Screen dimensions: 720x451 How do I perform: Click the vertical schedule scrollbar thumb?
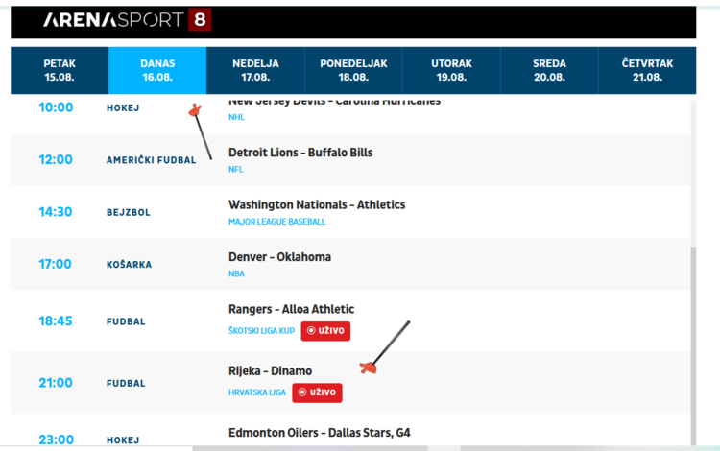pyautogui.click(x=693, y=345)
